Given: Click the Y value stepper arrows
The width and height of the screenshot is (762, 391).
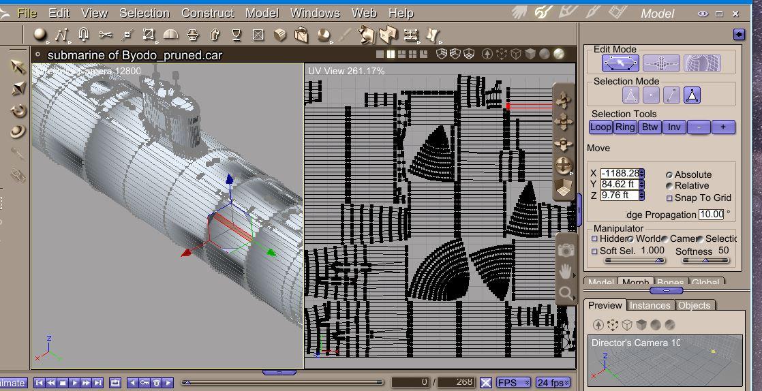Looking at the screenshot, I should tap(641, 185).
